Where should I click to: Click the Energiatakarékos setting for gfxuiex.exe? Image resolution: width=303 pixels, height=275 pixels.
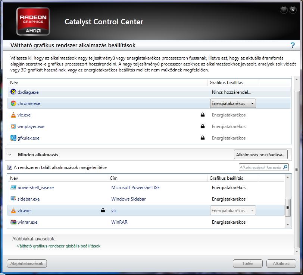tap(229, 138)
